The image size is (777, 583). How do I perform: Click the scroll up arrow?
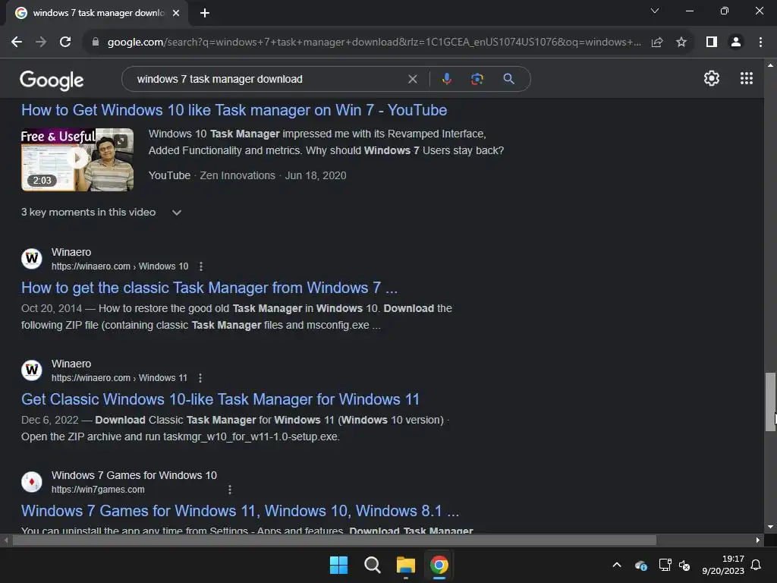pos(770,65)
